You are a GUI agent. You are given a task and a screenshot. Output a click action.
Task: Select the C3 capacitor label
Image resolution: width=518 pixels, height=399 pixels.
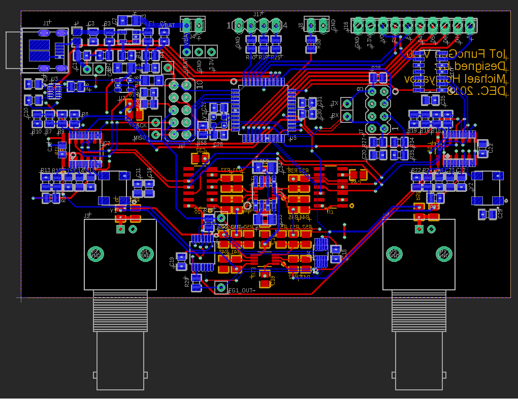pyautogui.click(x=91, y=23)
